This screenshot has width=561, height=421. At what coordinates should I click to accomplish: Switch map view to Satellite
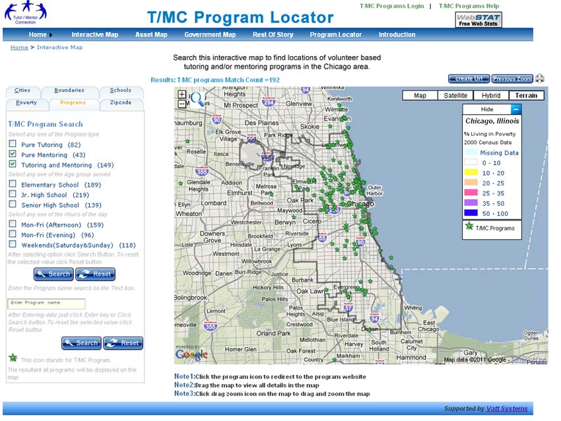(455, 96)
